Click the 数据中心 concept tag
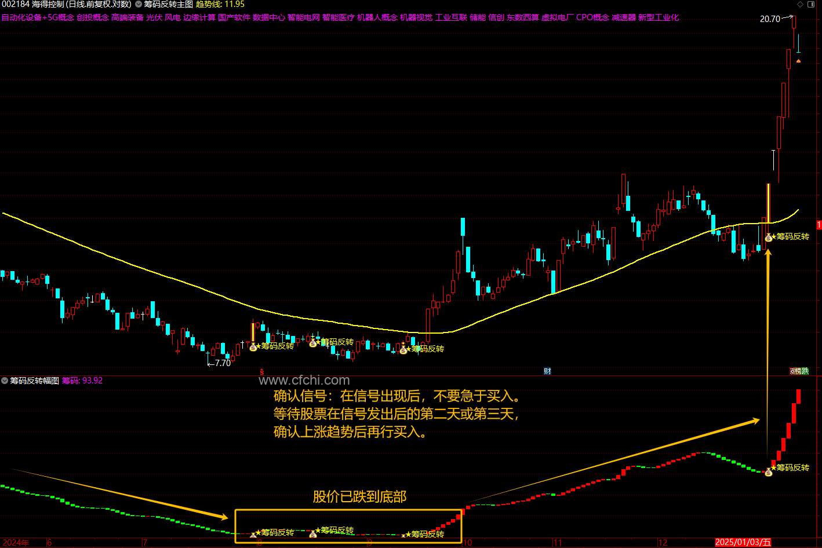822x548 pixels. [x=269, y=17]
